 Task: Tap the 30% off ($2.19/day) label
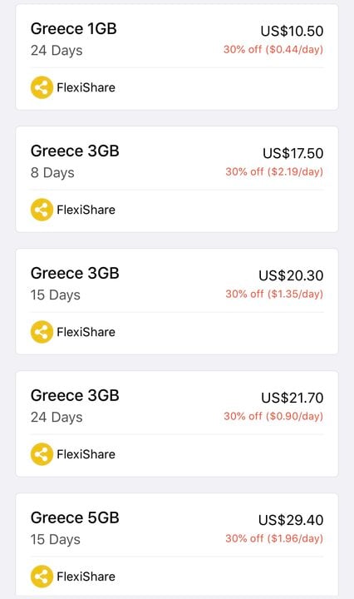pyautogui.click(x=274, y=171)
